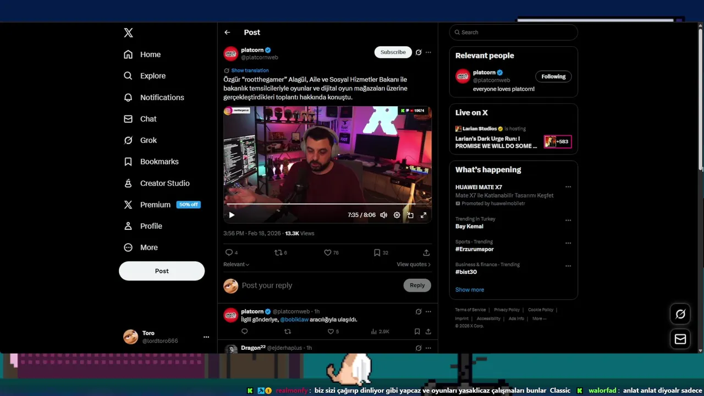Open options for Bay Kemal trend

pyautogui.click(x=568, y=221)
